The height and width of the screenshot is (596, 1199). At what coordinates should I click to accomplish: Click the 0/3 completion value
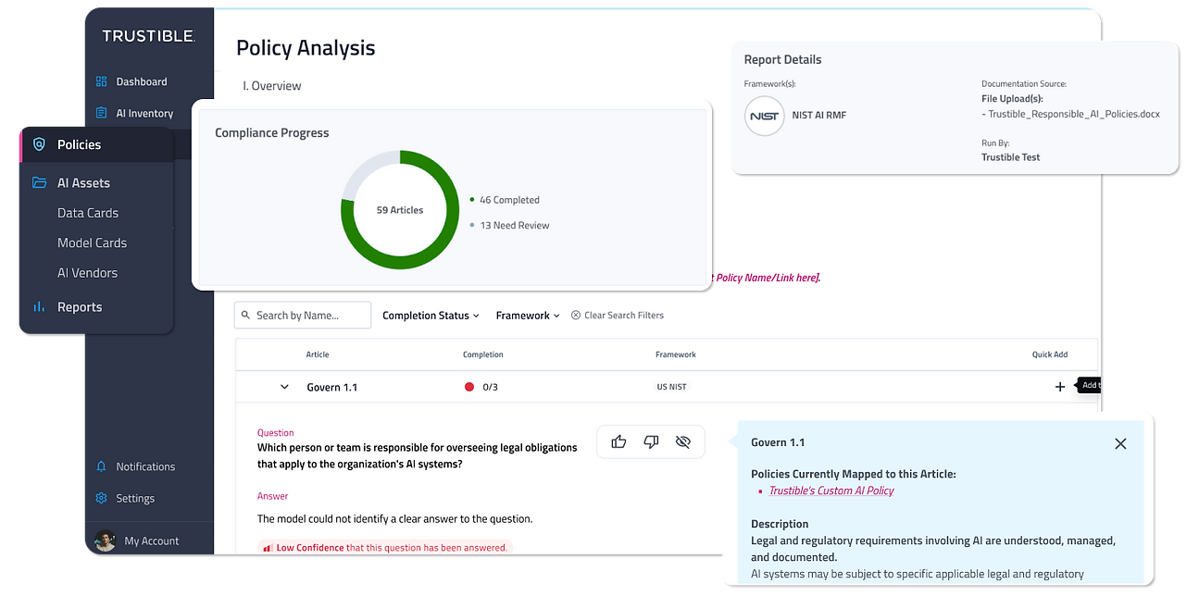(x=491, y=387)
